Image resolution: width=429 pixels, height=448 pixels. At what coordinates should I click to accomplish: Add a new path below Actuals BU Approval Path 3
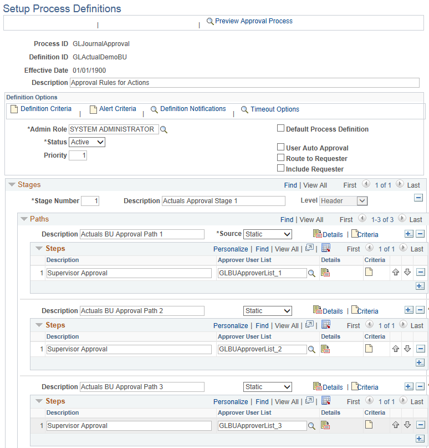click(x=408, y=386)
